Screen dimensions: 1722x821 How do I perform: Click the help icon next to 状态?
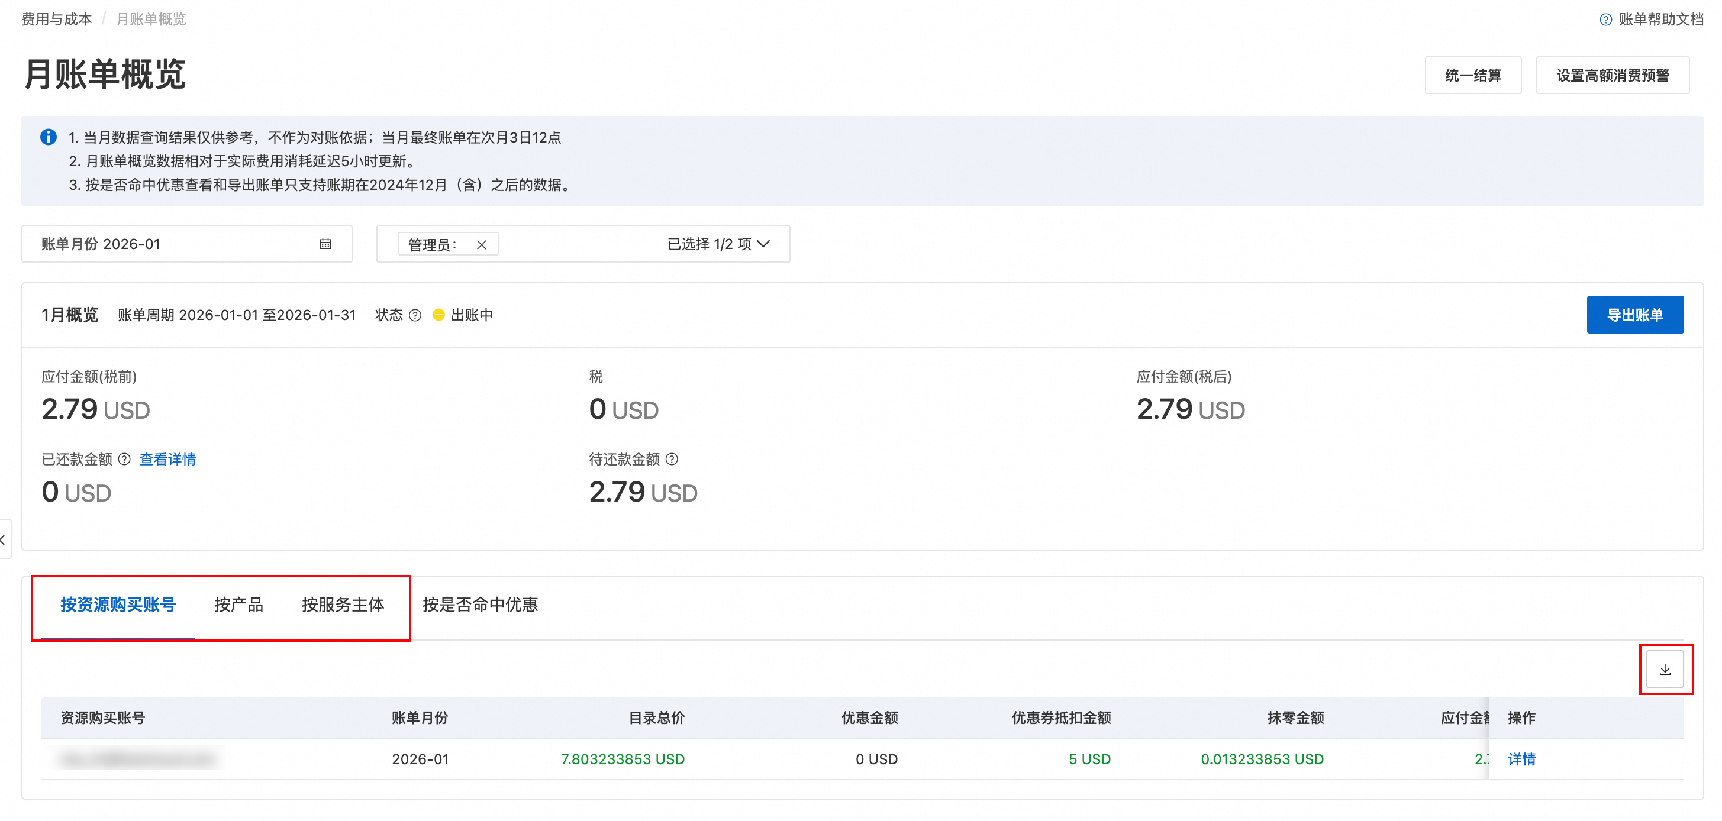(x=415, y=315)
